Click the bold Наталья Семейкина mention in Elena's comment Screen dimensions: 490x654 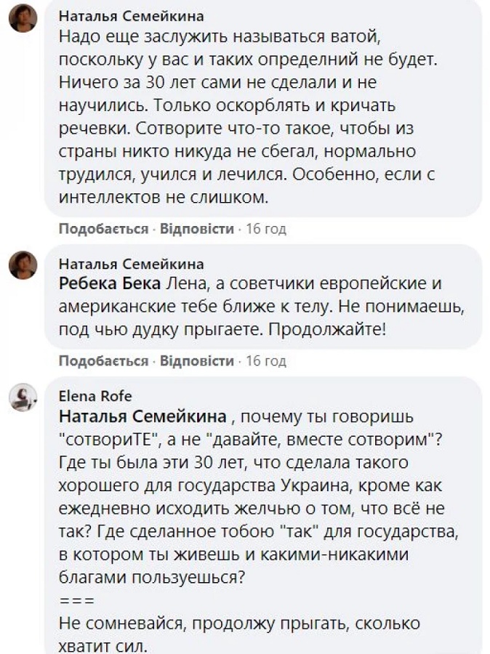(x=142, y=416)
